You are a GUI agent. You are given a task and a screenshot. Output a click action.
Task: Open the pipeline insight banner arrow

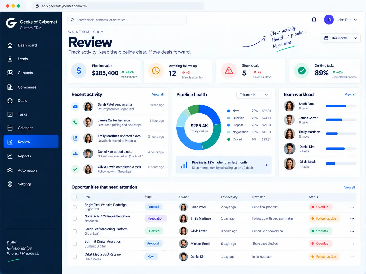click(x=266, y=165)
